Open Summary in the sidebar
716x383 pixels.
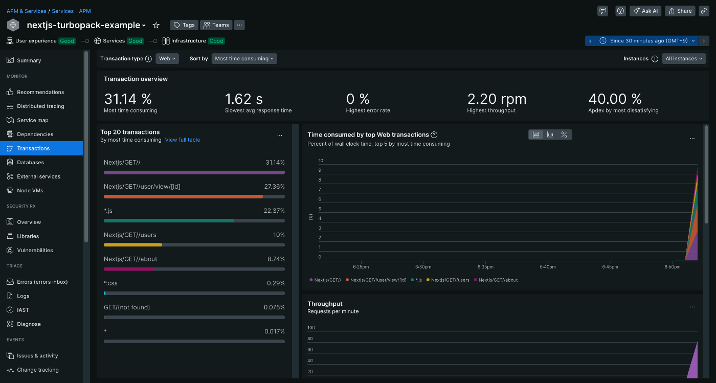tap(41, 60)
